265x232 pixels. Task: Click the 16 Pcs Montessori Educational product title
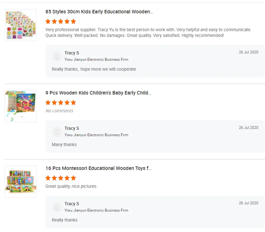[x=98, y=168]
